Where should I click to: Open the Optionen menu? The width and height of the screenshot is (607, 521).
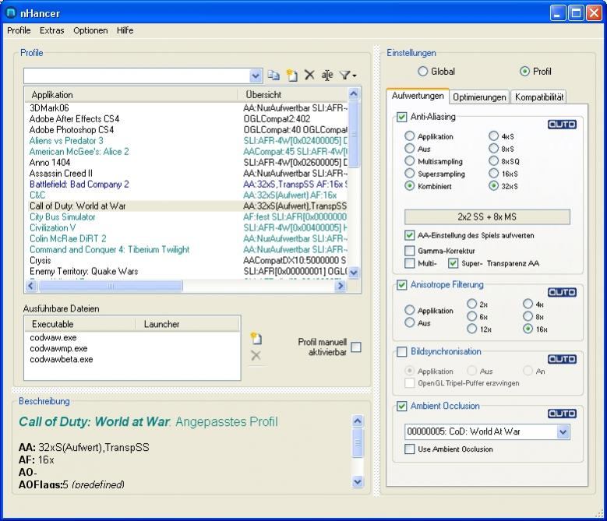[x=90, y=30]
